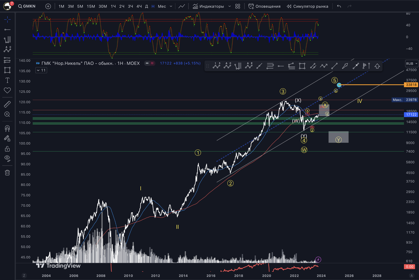Click the redo arrow
Screen dimensions: 419x280
(x=350, y=6)
